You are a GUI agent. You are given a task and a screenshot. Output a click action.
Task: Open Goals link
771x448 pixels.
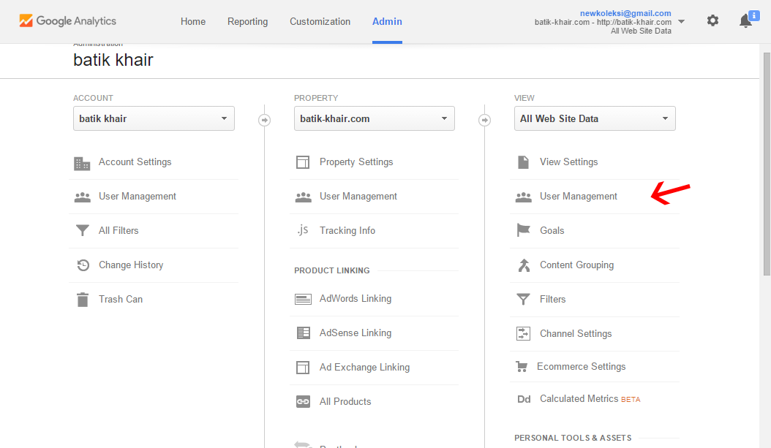(552, 230)
